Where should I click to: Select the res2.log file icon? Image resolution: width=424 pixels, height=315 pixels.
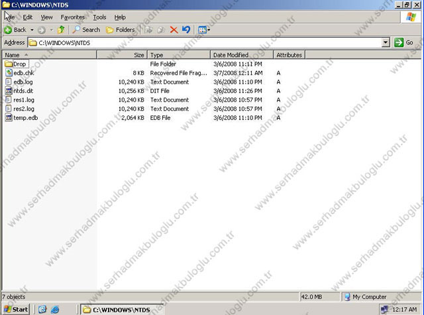pos(9,109)
